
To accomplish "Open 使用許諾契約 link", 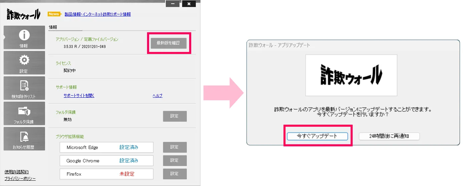I will click(17, 172).
